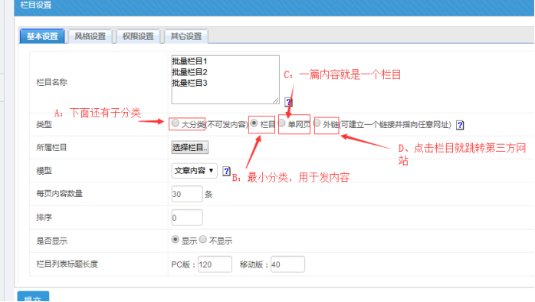535x302 pixels.
Task: Choose the 单网页 radio option
Action: (x=282, y=123)
